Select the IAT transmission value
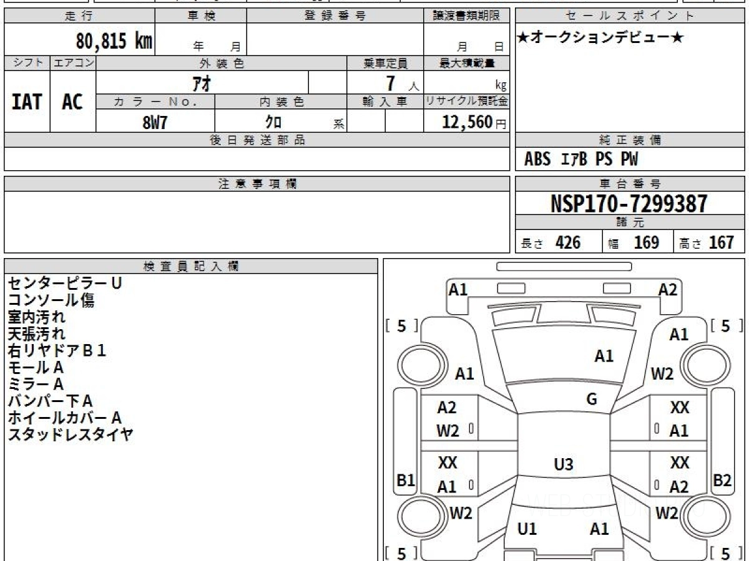This screenshot has width=749, height=561. 27,102
